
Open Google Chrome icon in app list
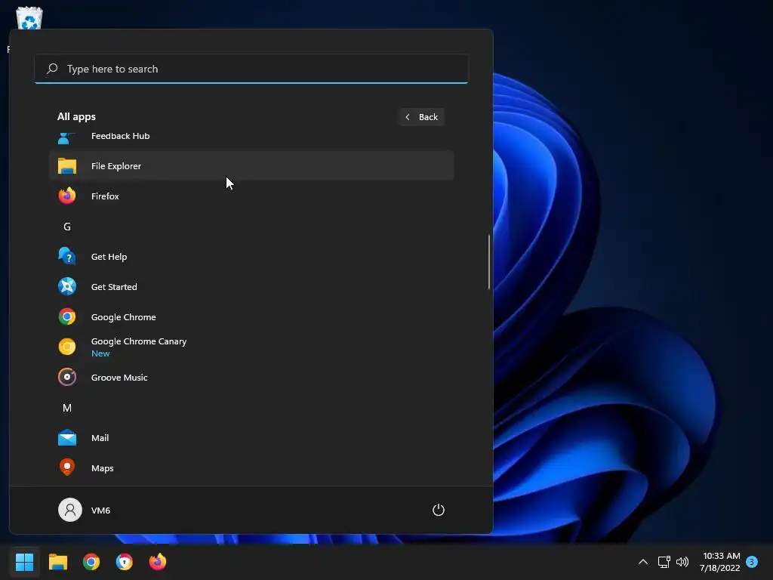(x=67, y=316)
